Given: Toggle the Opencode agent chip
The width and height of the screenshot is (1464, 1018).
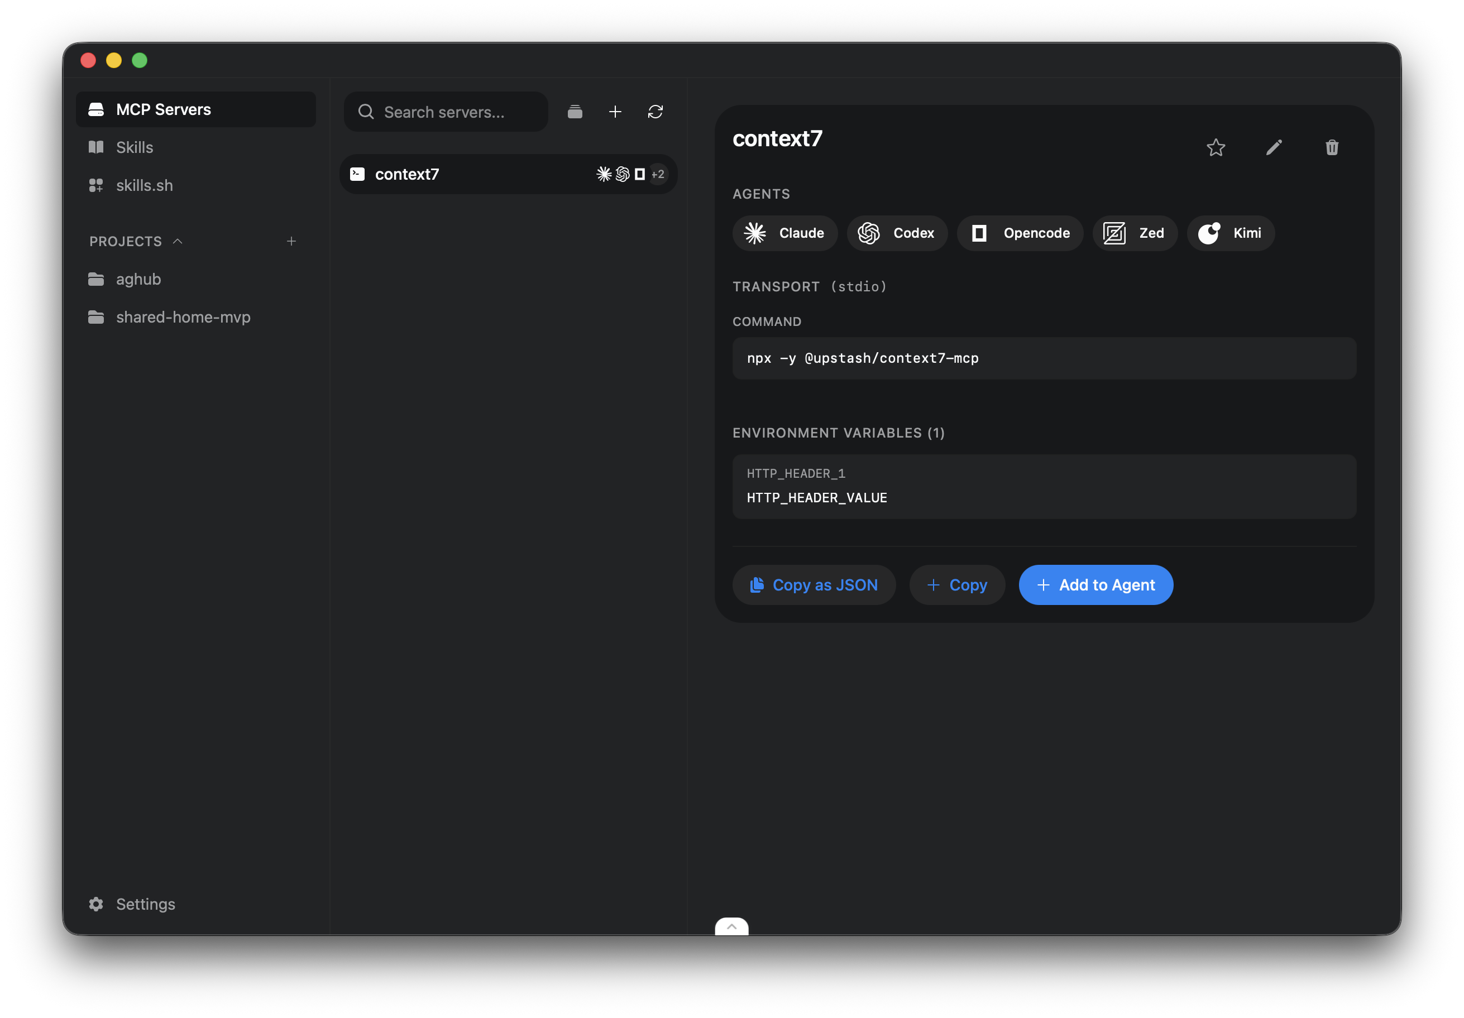Looking at the screenshot, I should point(1019,233).
